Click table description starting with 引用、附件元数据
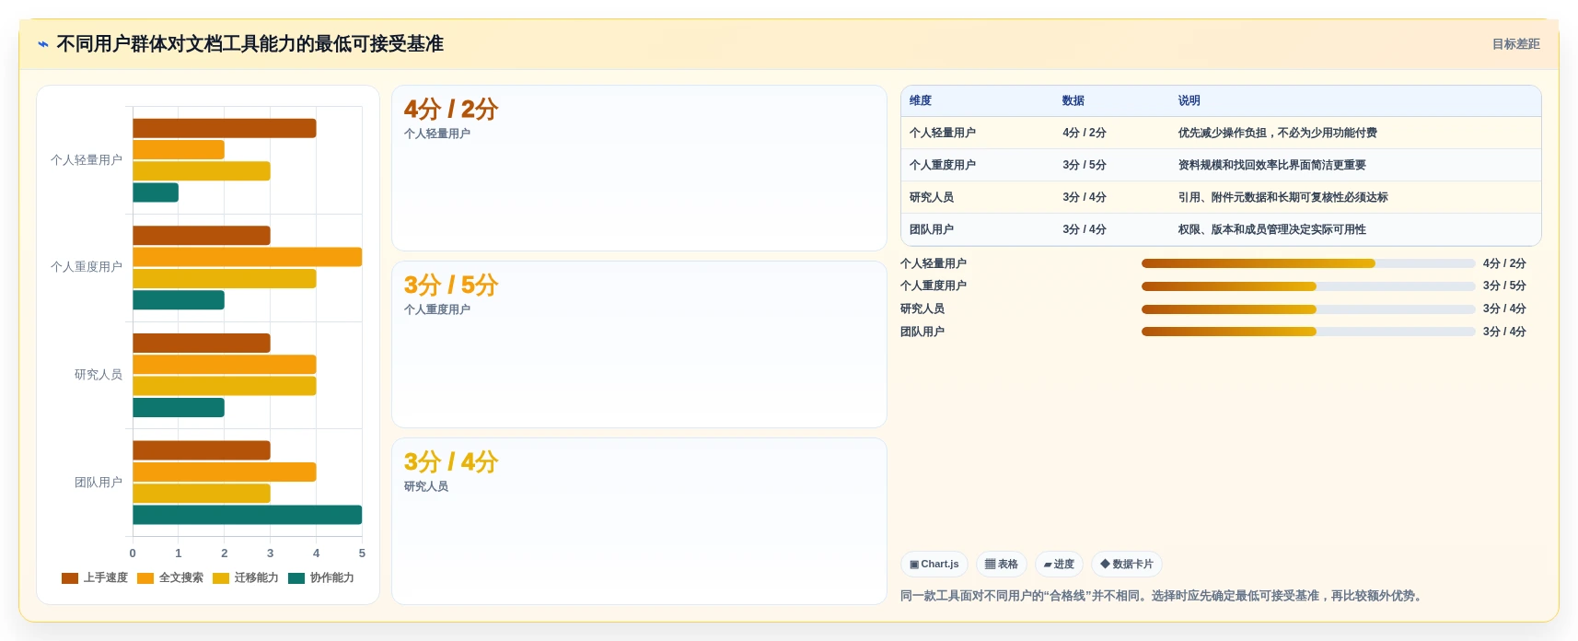 pyautogui.click(x=1283, y=198)
